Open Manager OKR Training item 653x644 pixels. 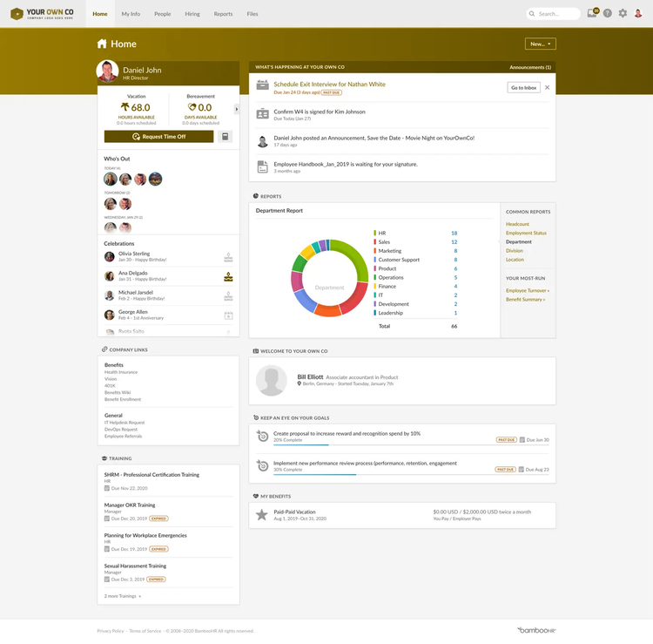[130, 505]
